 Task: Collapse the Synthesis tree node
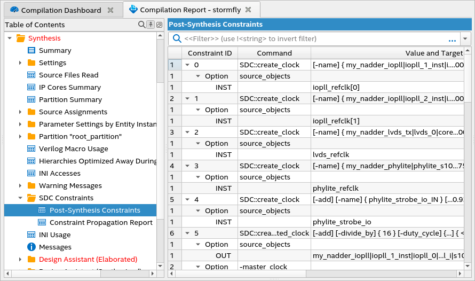click(10, 38)
